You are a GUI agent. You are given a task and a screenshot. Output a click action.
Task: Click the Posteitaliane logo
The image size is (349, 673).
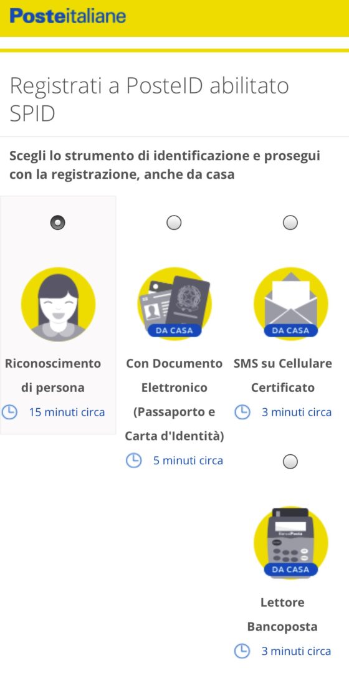point(67,16)
